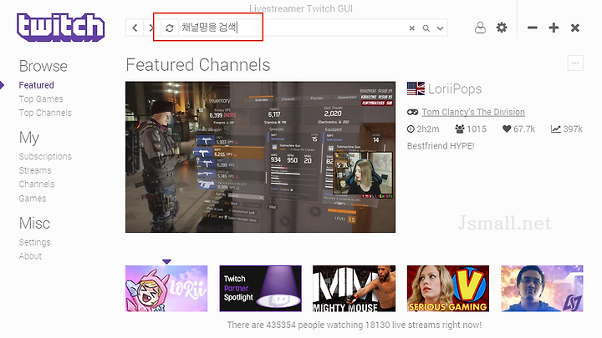This screenshot has width=602, height=338.
Task: Click the game controller icon
Action: coord(413,112)
